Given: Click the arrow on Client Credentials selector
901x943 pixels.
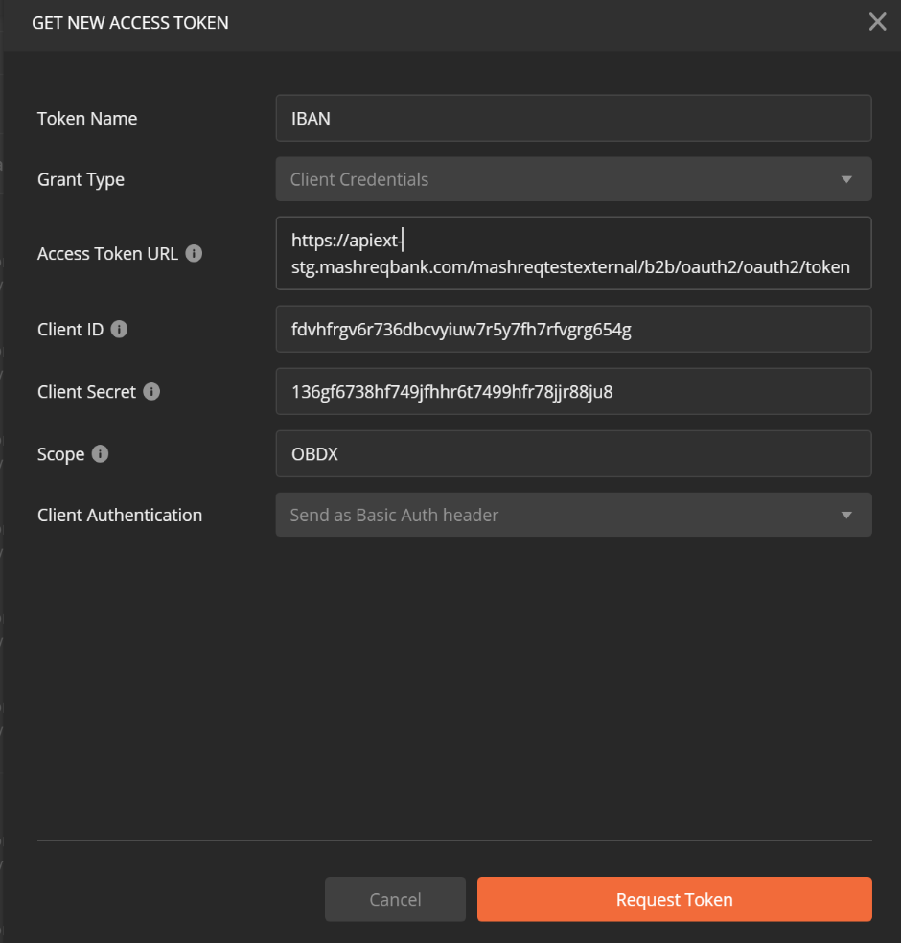Looking at the screenshot, I should 845,179.
